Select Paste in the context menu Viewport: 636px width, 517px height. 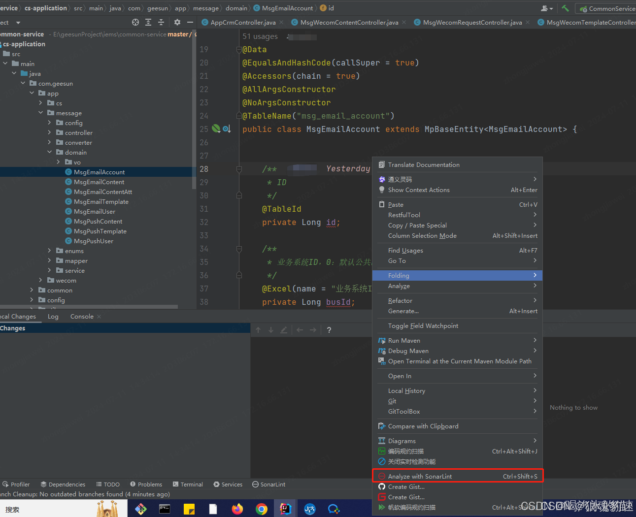pos(457,205)
